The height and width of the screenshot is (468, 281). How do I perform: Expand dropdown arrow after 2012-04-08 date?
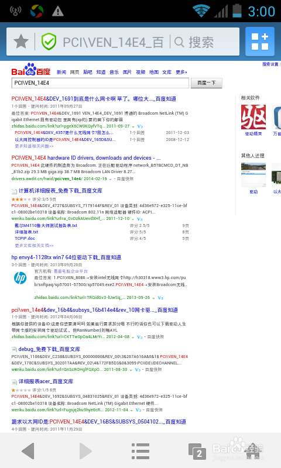pyautogui.click(x=133, y=337)
